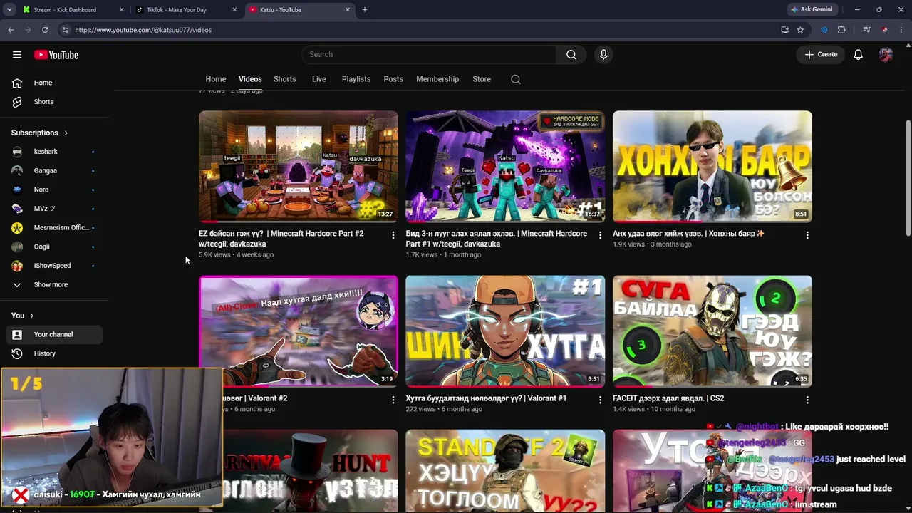Open the Create dropdown
This screenshot has height=513, width=912.
[821, 54]
